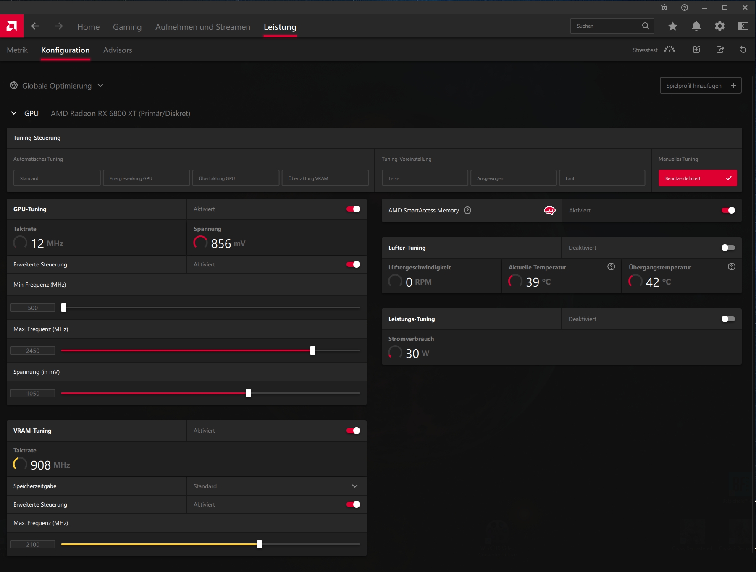Click help icon next to AMD SmartAccess Memory
This screenshot has width=756, height=572.
point(467,210)
